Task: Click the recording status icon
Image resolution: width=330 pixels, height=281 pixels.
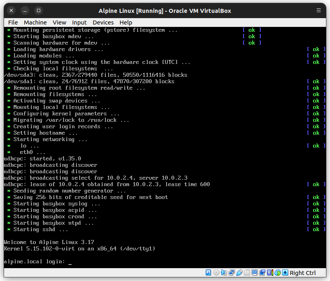Action: [x=262, y=273]
